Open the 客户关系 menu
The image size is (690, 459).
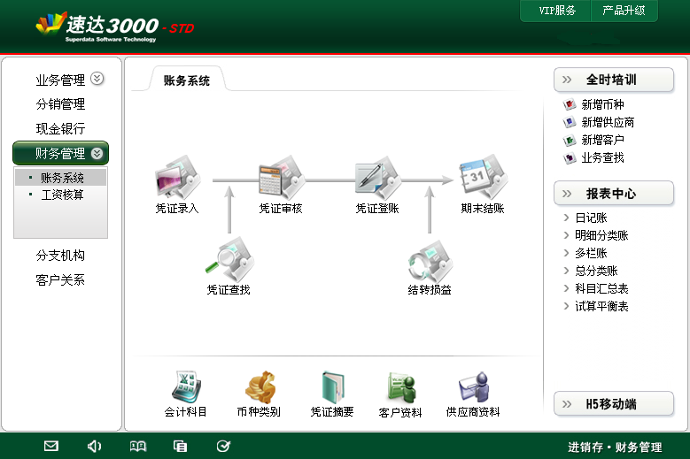[60, 279]
